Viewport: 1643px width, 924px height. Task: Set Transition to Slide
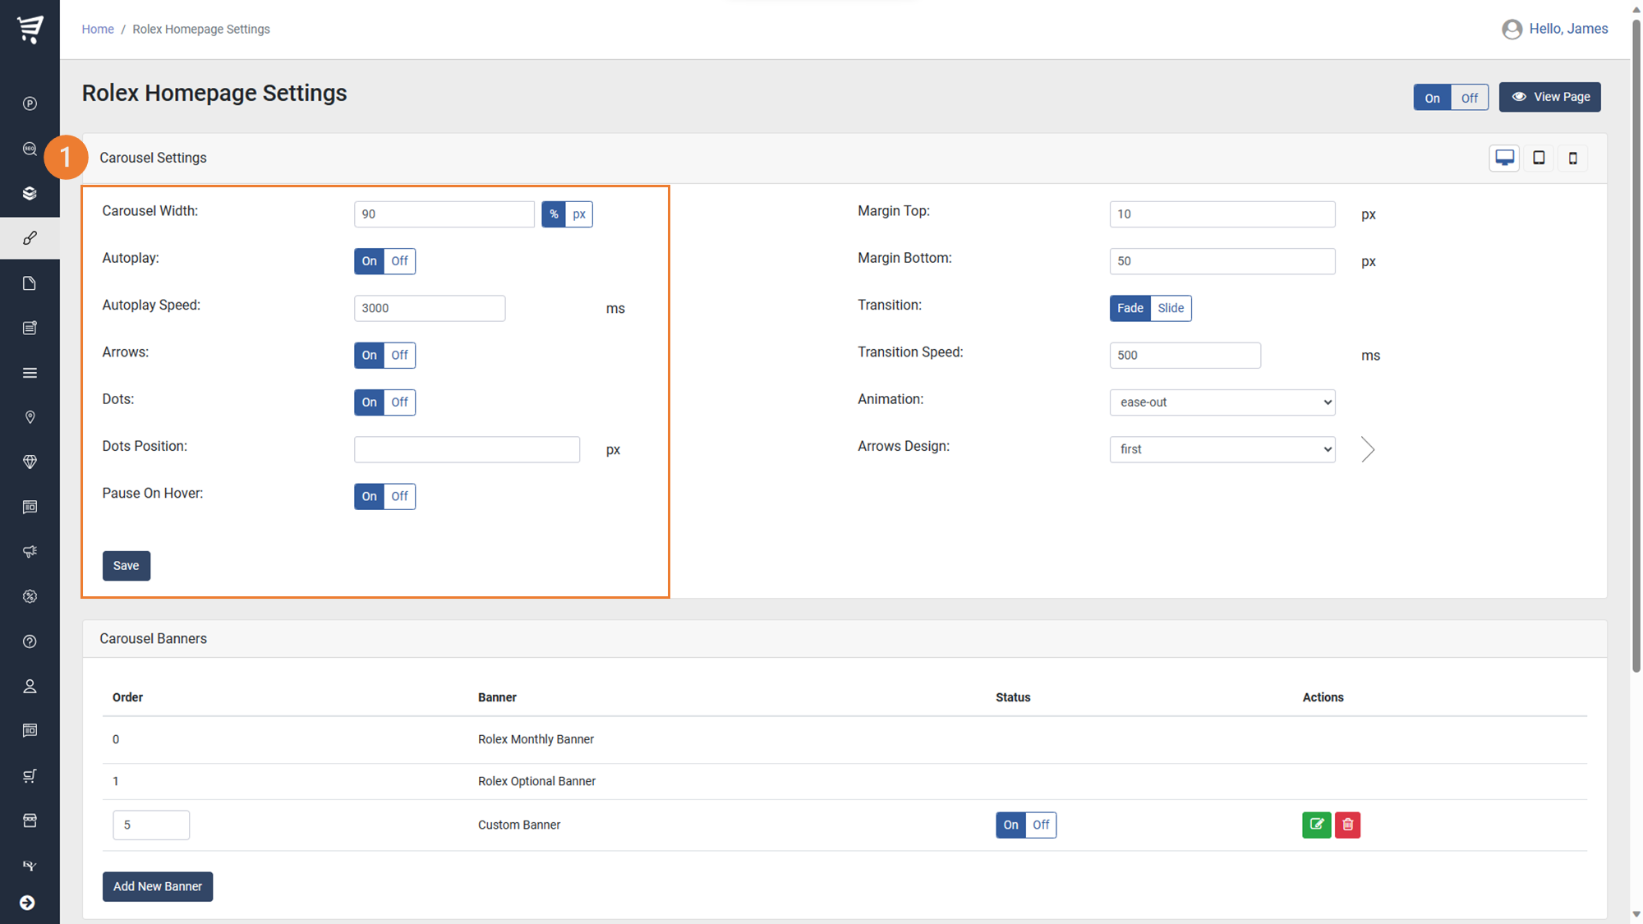click(1170, 308)
